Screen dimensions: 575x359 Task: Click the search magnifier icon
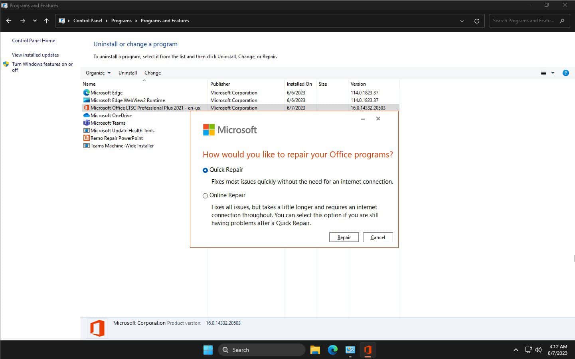[x=562, y=21]
